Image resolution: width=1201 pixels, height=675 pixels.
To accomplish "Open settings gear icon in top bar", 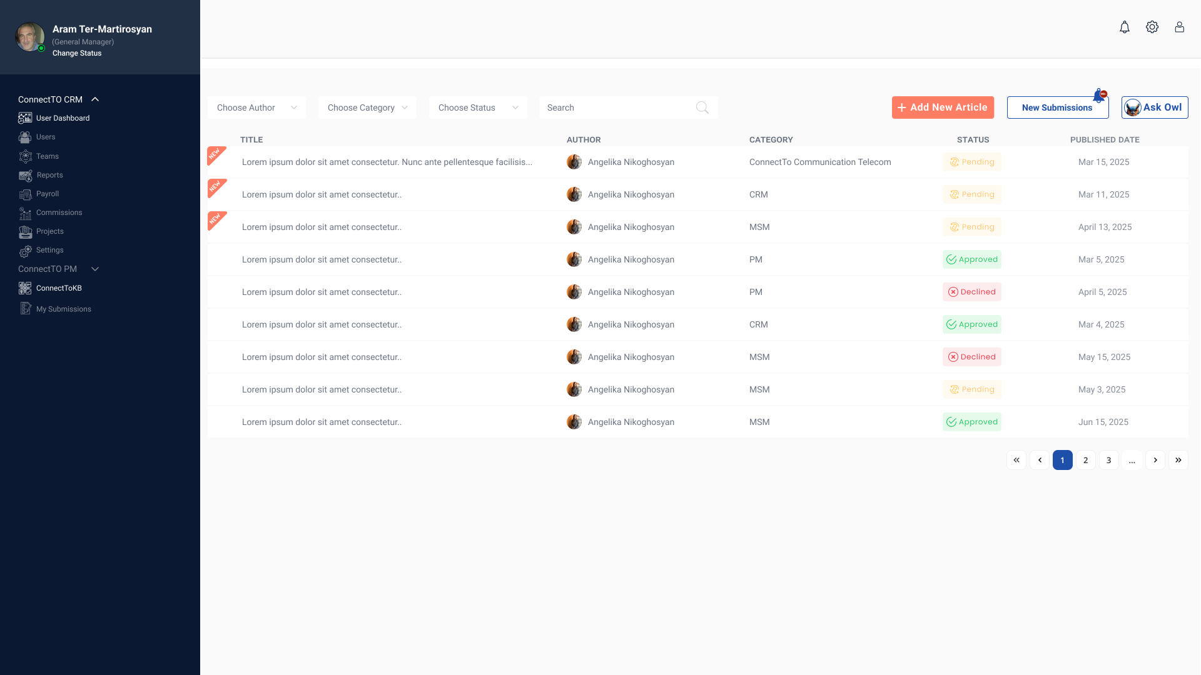I will click(1152, 27).
